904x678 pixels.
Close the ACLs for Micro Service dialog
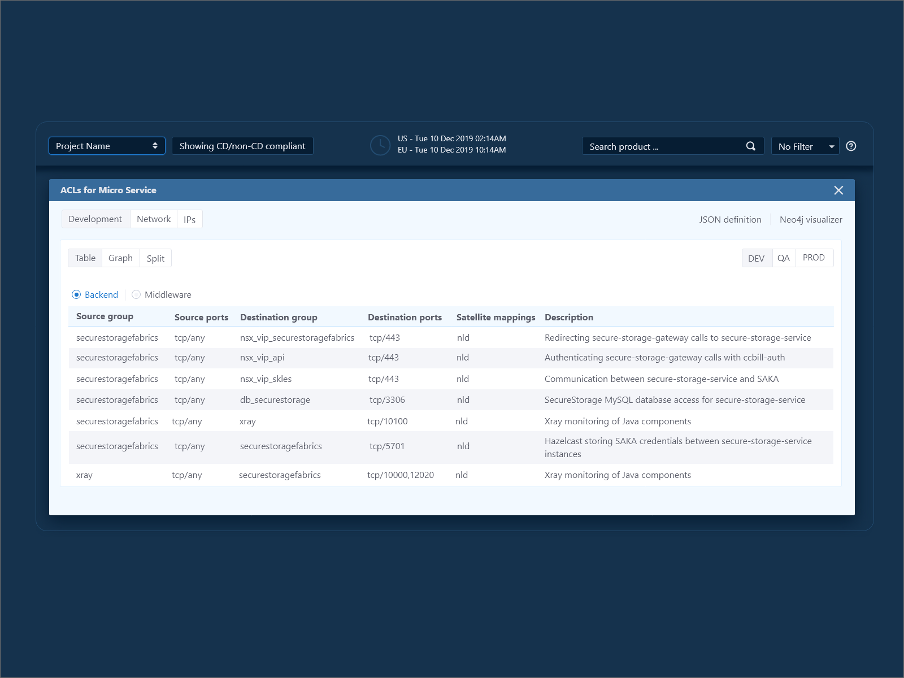point(838,190)
